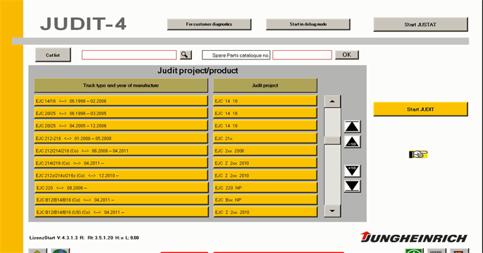Image resolution: width=483 pixels, height=253 pixels.
Task: Select EJC 20/25 04.2005 – 12.2006 row
Action: (121, 126)
